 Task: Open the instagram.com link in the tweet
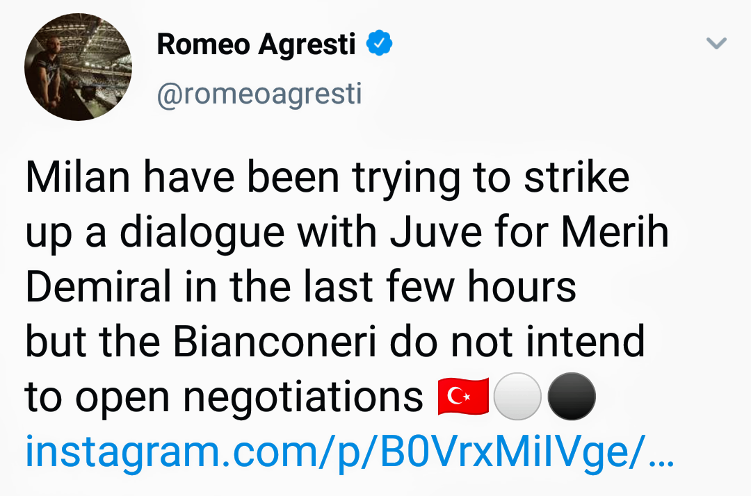[x=349, y=450]
